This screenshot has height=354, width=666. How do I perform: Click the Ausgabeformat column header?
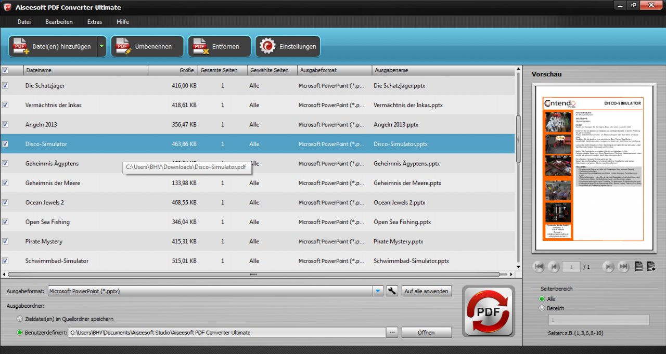[x=335, y=70]
